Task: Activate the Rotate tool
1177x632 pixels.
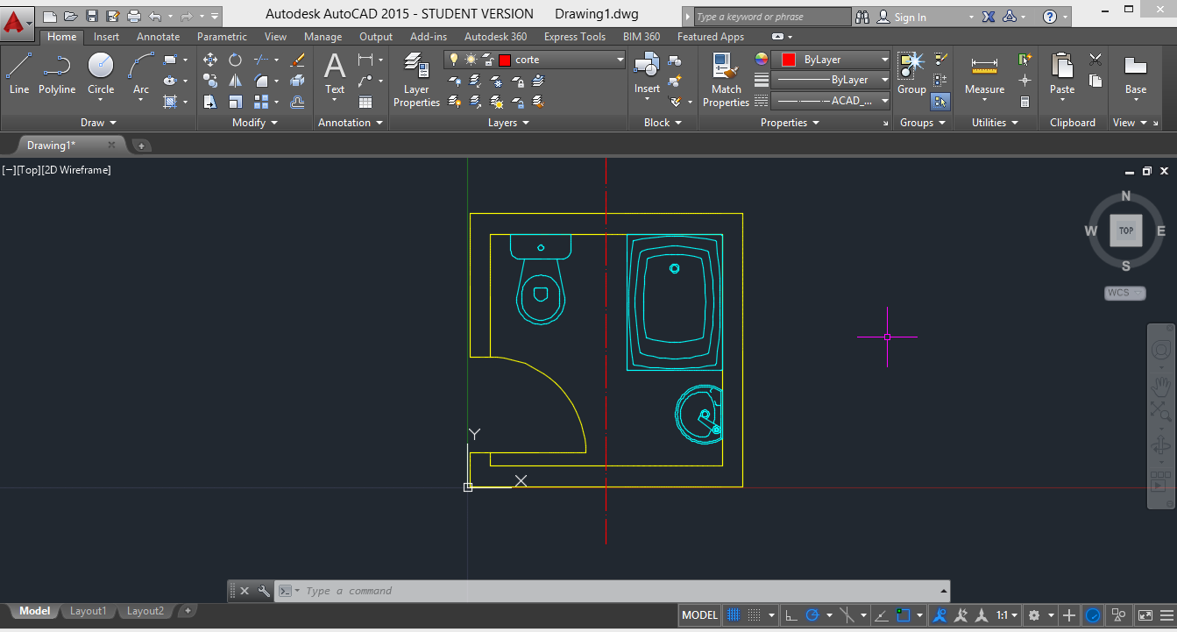Action: pos(235,60)
